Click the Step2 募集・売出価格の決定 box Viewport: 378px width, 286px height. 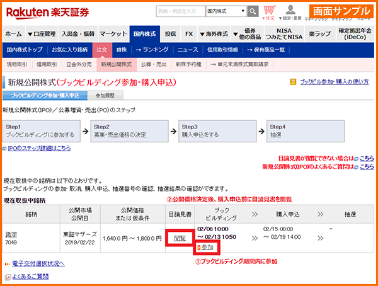pos(129,131)
